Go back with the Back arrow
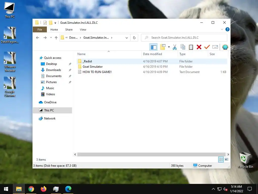 [x=38, y=38]
